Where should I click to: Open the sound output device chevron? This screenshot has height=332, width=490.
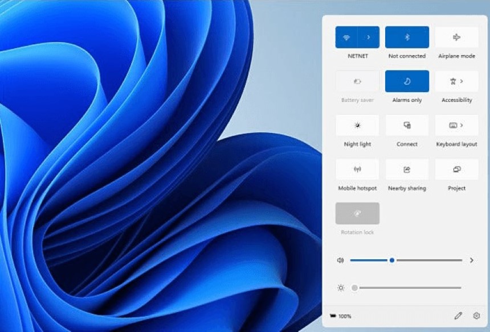pos(472,260)
